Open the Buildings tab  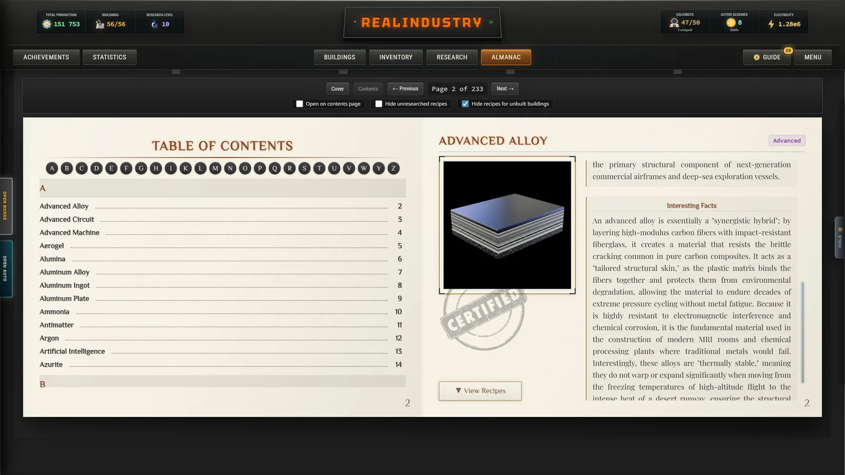(340, 57)
